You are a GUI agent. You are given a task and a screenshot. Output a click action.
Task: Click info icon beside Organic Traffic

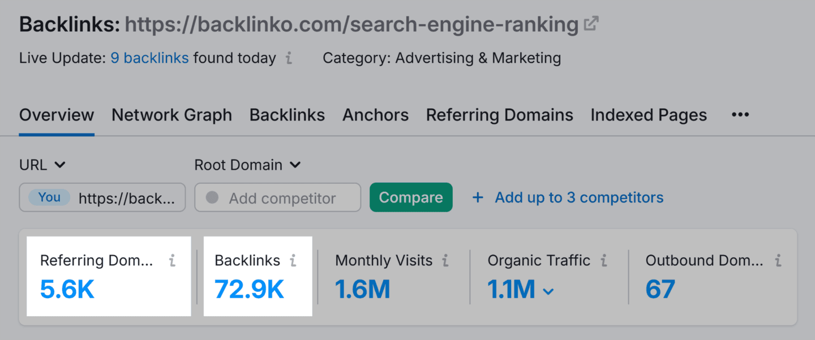click(604, 260)
